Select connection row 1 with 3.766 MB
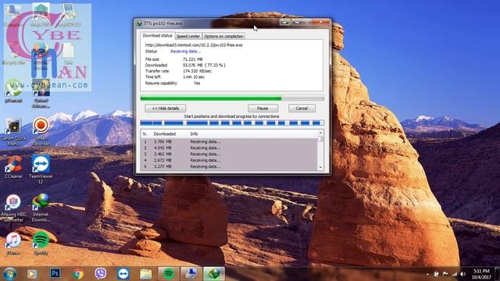Image resolution: width=500 pixels, height=281 pixels. coord(229,141)
